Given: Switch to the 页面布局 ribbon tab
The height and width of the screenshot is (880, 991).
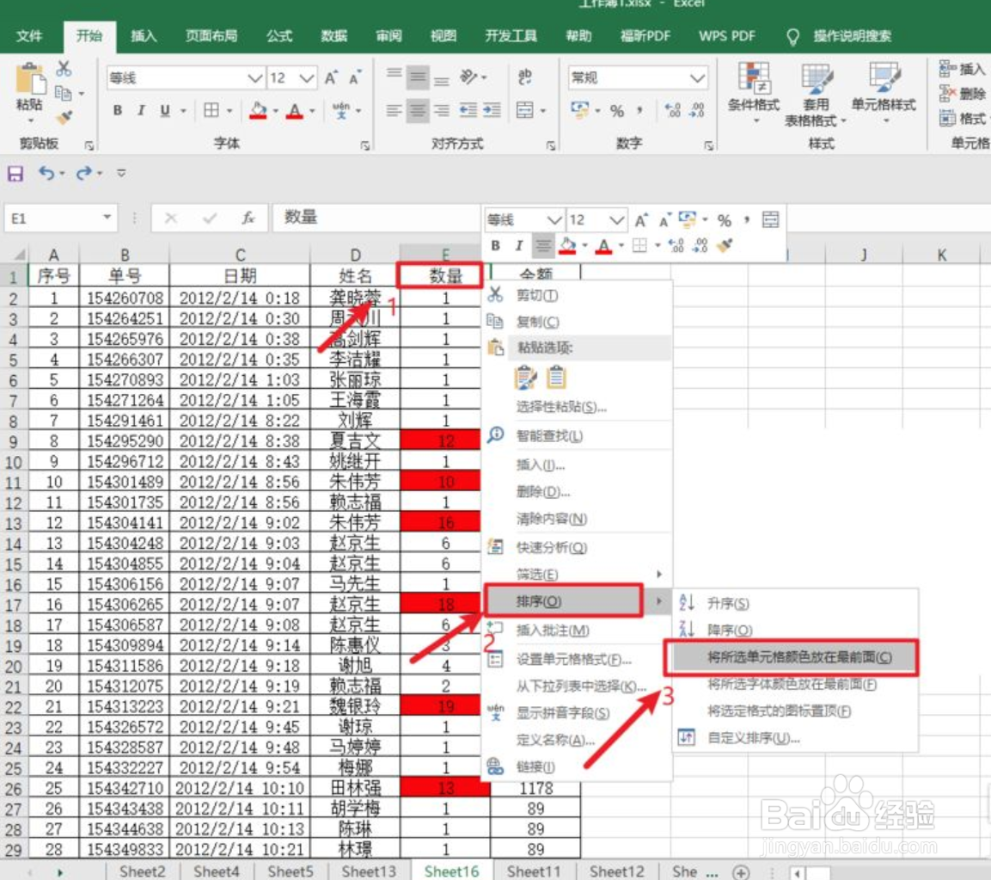Looking at the screenshot, I should click(x=211, y=36).
